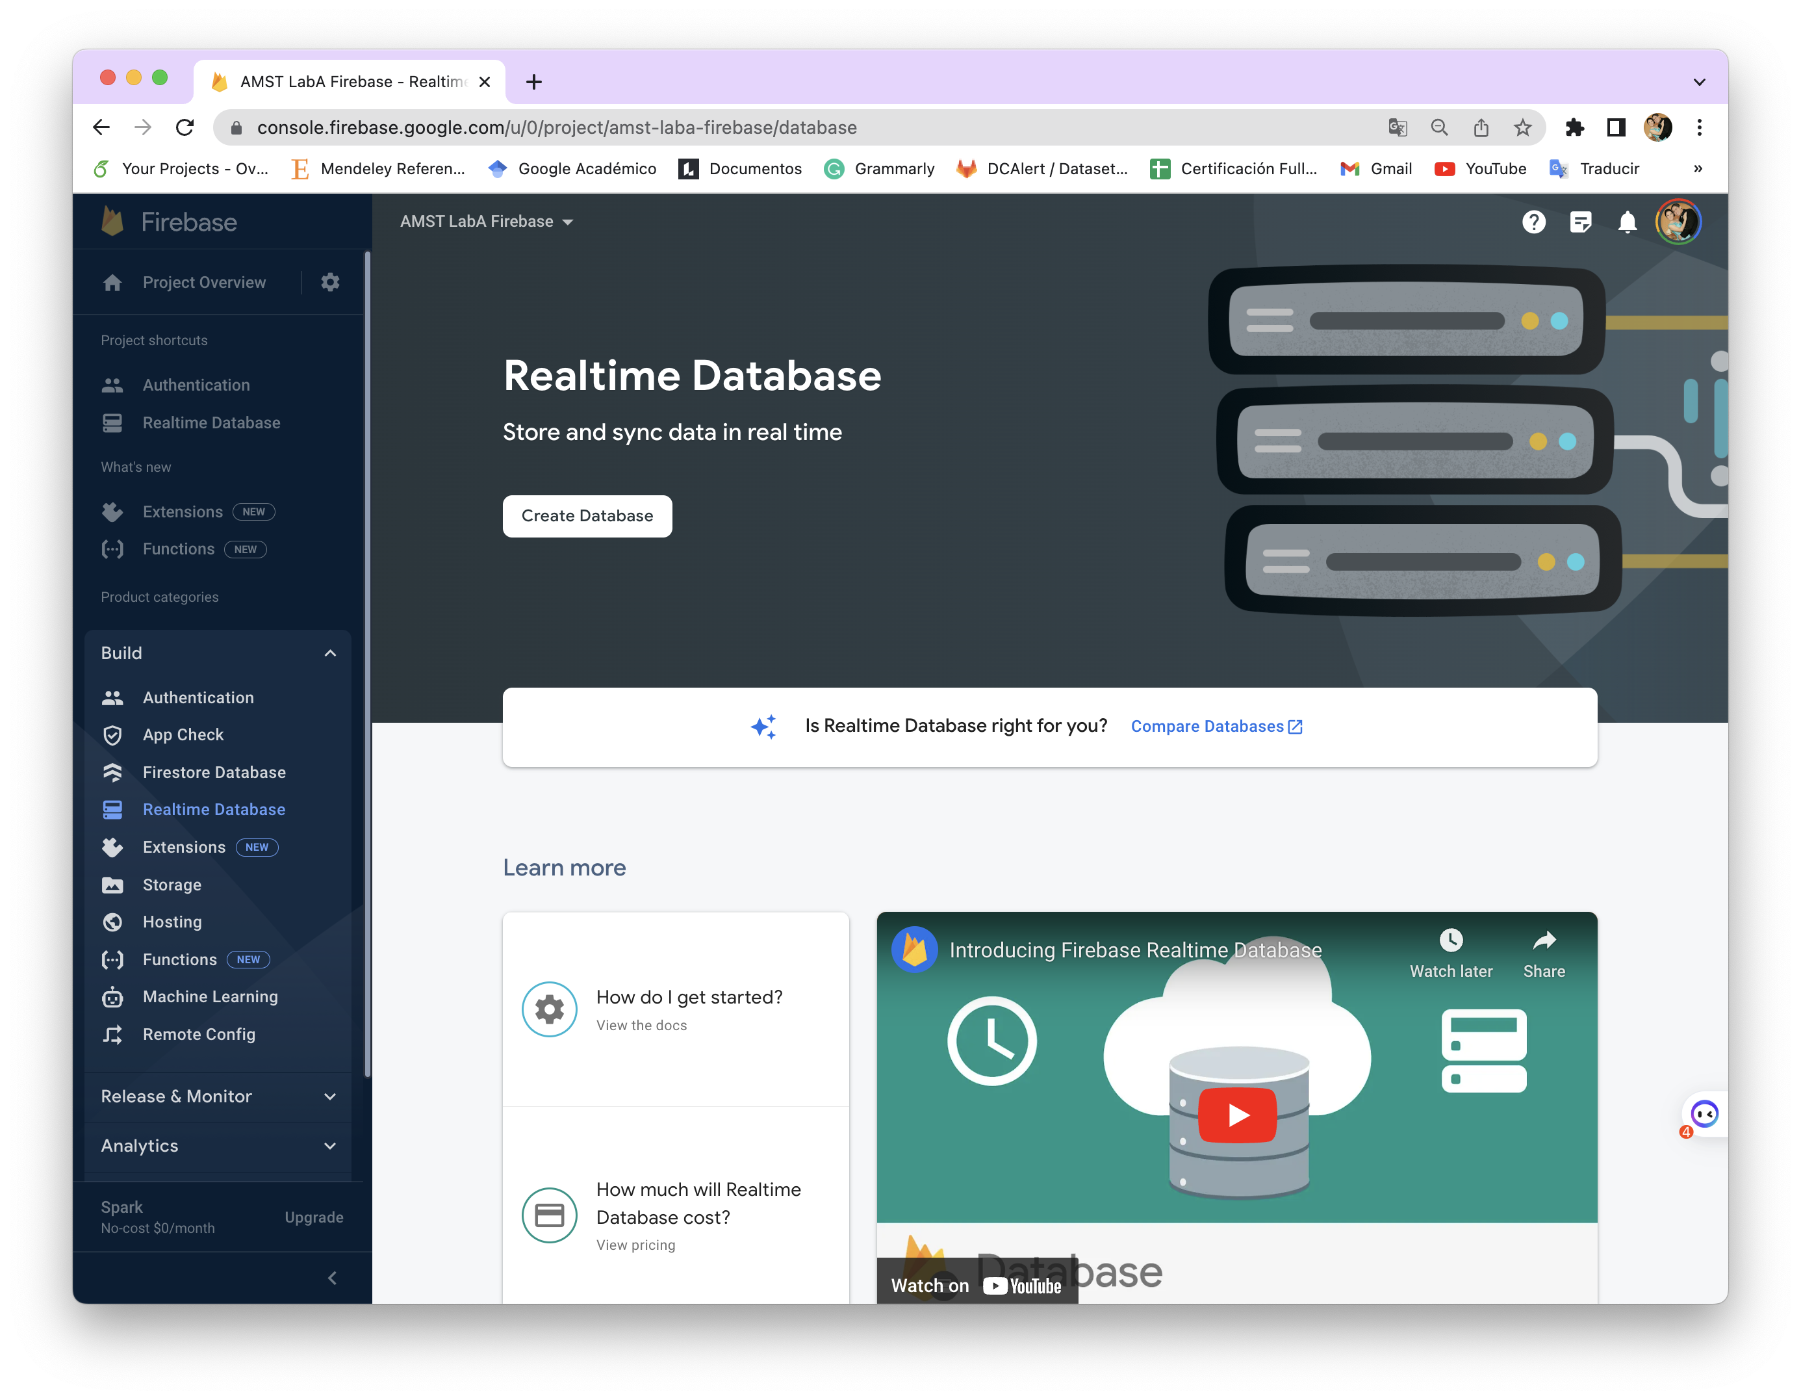
Task: Open the floating chat assistant widget
Action: coord(1704,1115)
